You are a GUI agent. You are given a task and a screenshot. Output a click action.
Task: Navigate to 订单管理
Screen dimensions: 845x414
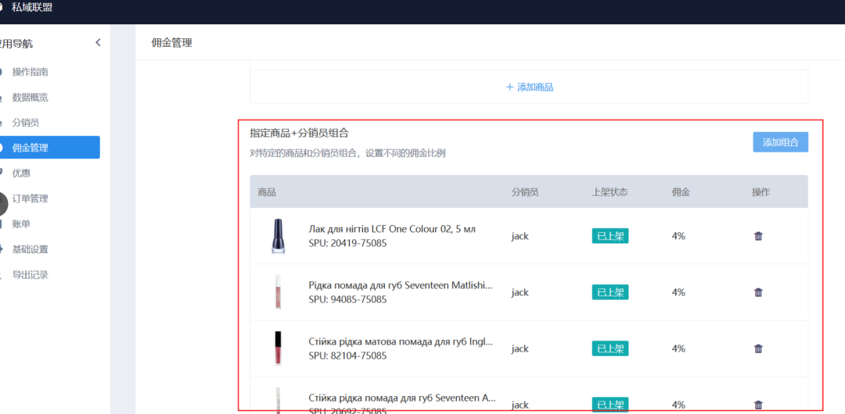tap(31, 198)
